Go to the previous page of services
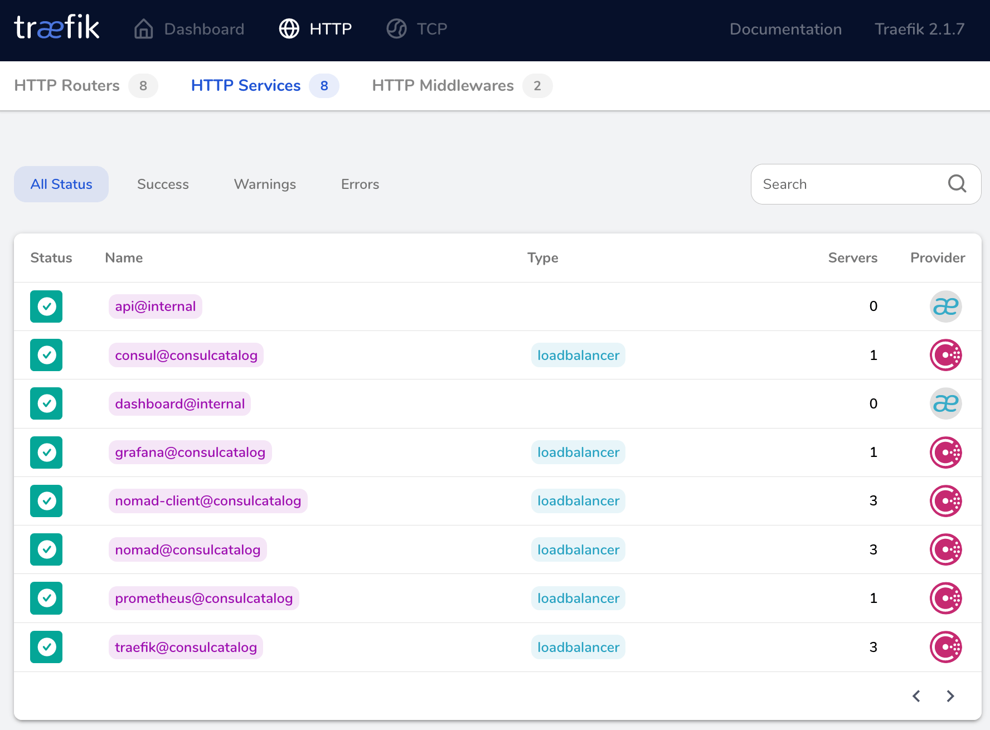 pyautogui.click(x=916, y=696)
